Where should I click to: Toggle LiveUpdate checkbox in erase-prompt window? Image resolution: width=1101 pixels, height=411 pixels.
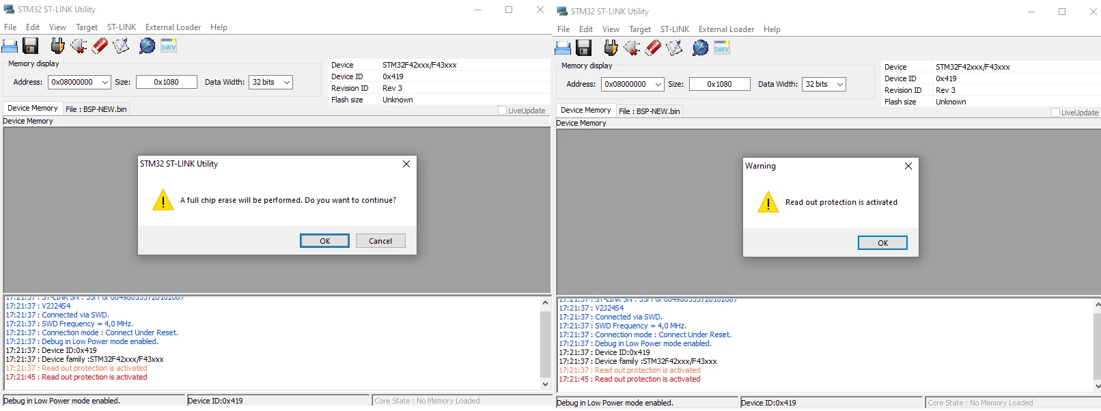click(502, 111)
